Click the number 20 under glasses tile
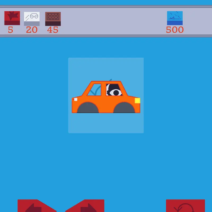212x212 pixels. click(32, 30)
